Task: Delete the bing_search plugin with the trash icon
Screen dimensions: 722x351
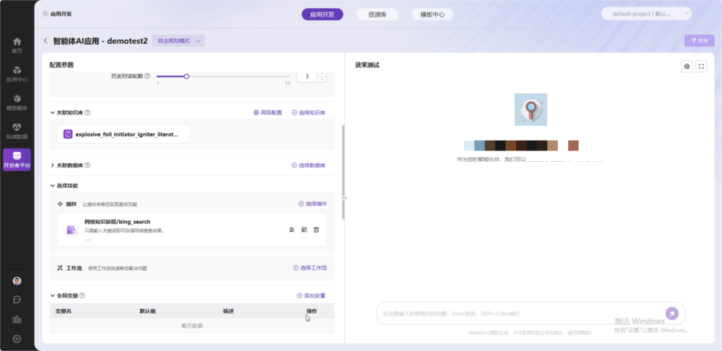Action: (x=317, y=229)
